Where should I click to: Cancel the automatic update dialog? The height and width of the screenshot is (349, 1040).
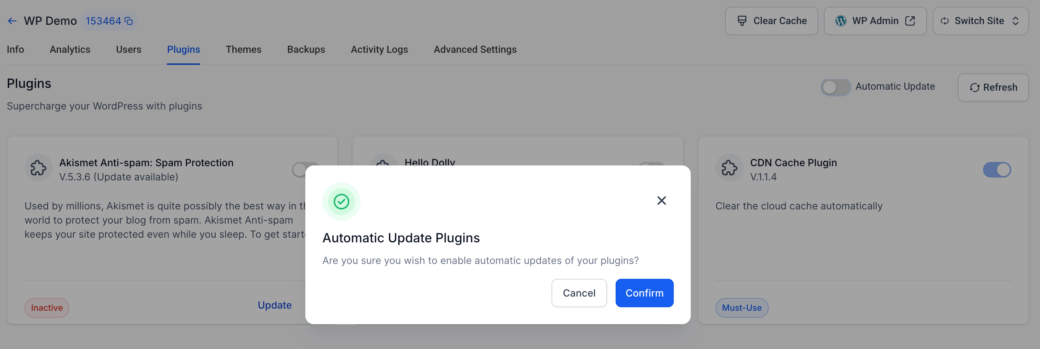coord(579,293)
